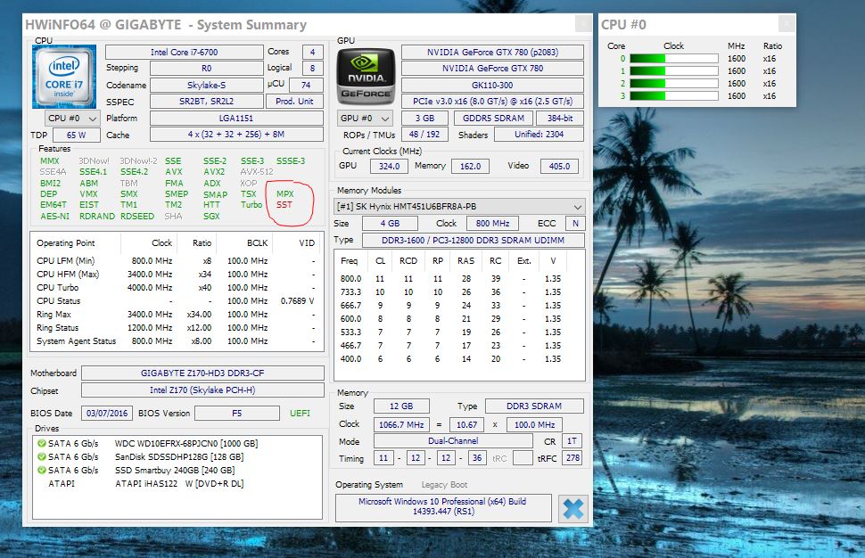The height and width of the screenshot is (558, 865).
Task: Click the cache 4 x (32 + 32 + 256) + 8M field
Action: coord(236,135)
